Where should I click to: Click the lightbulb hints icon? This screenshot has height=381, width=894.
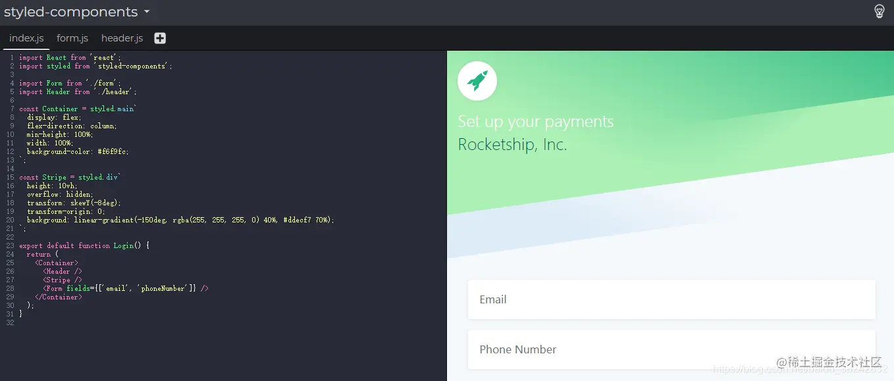879,11
